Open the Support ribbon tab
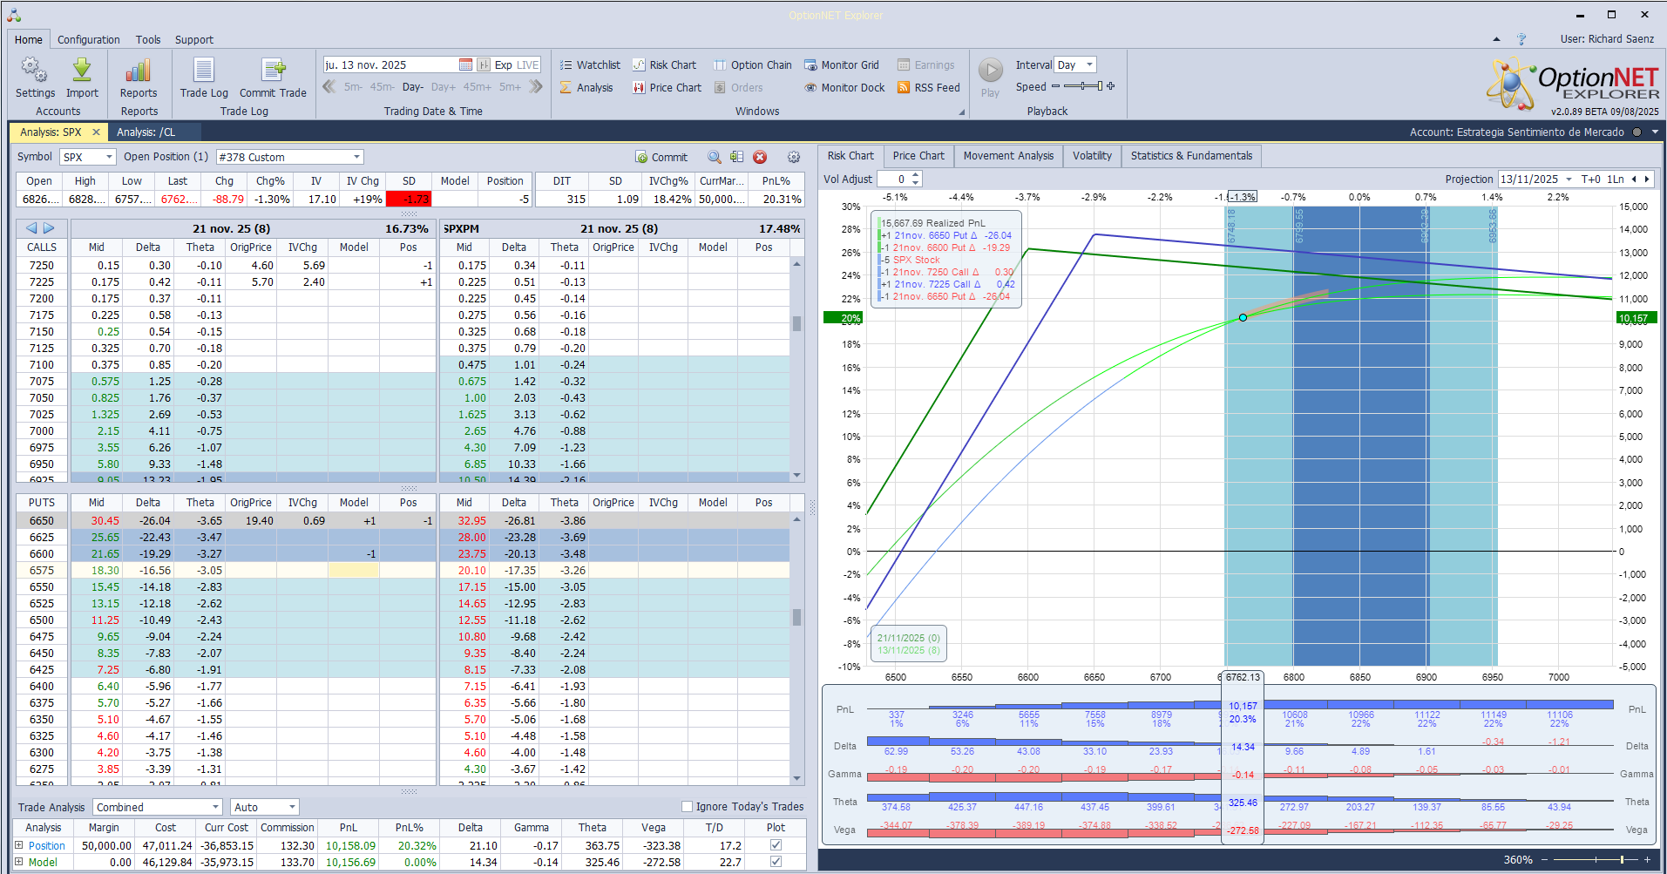This screenshot has width=1667, height=874. tap(194, 39)
